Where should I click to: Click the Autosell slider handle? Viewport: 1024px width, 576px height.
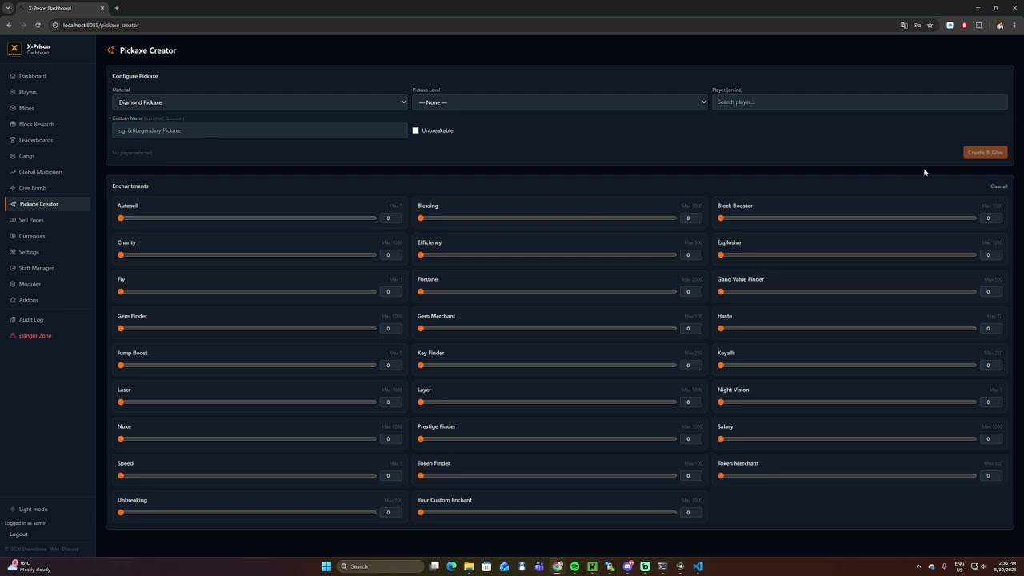[x=121, y=218]
